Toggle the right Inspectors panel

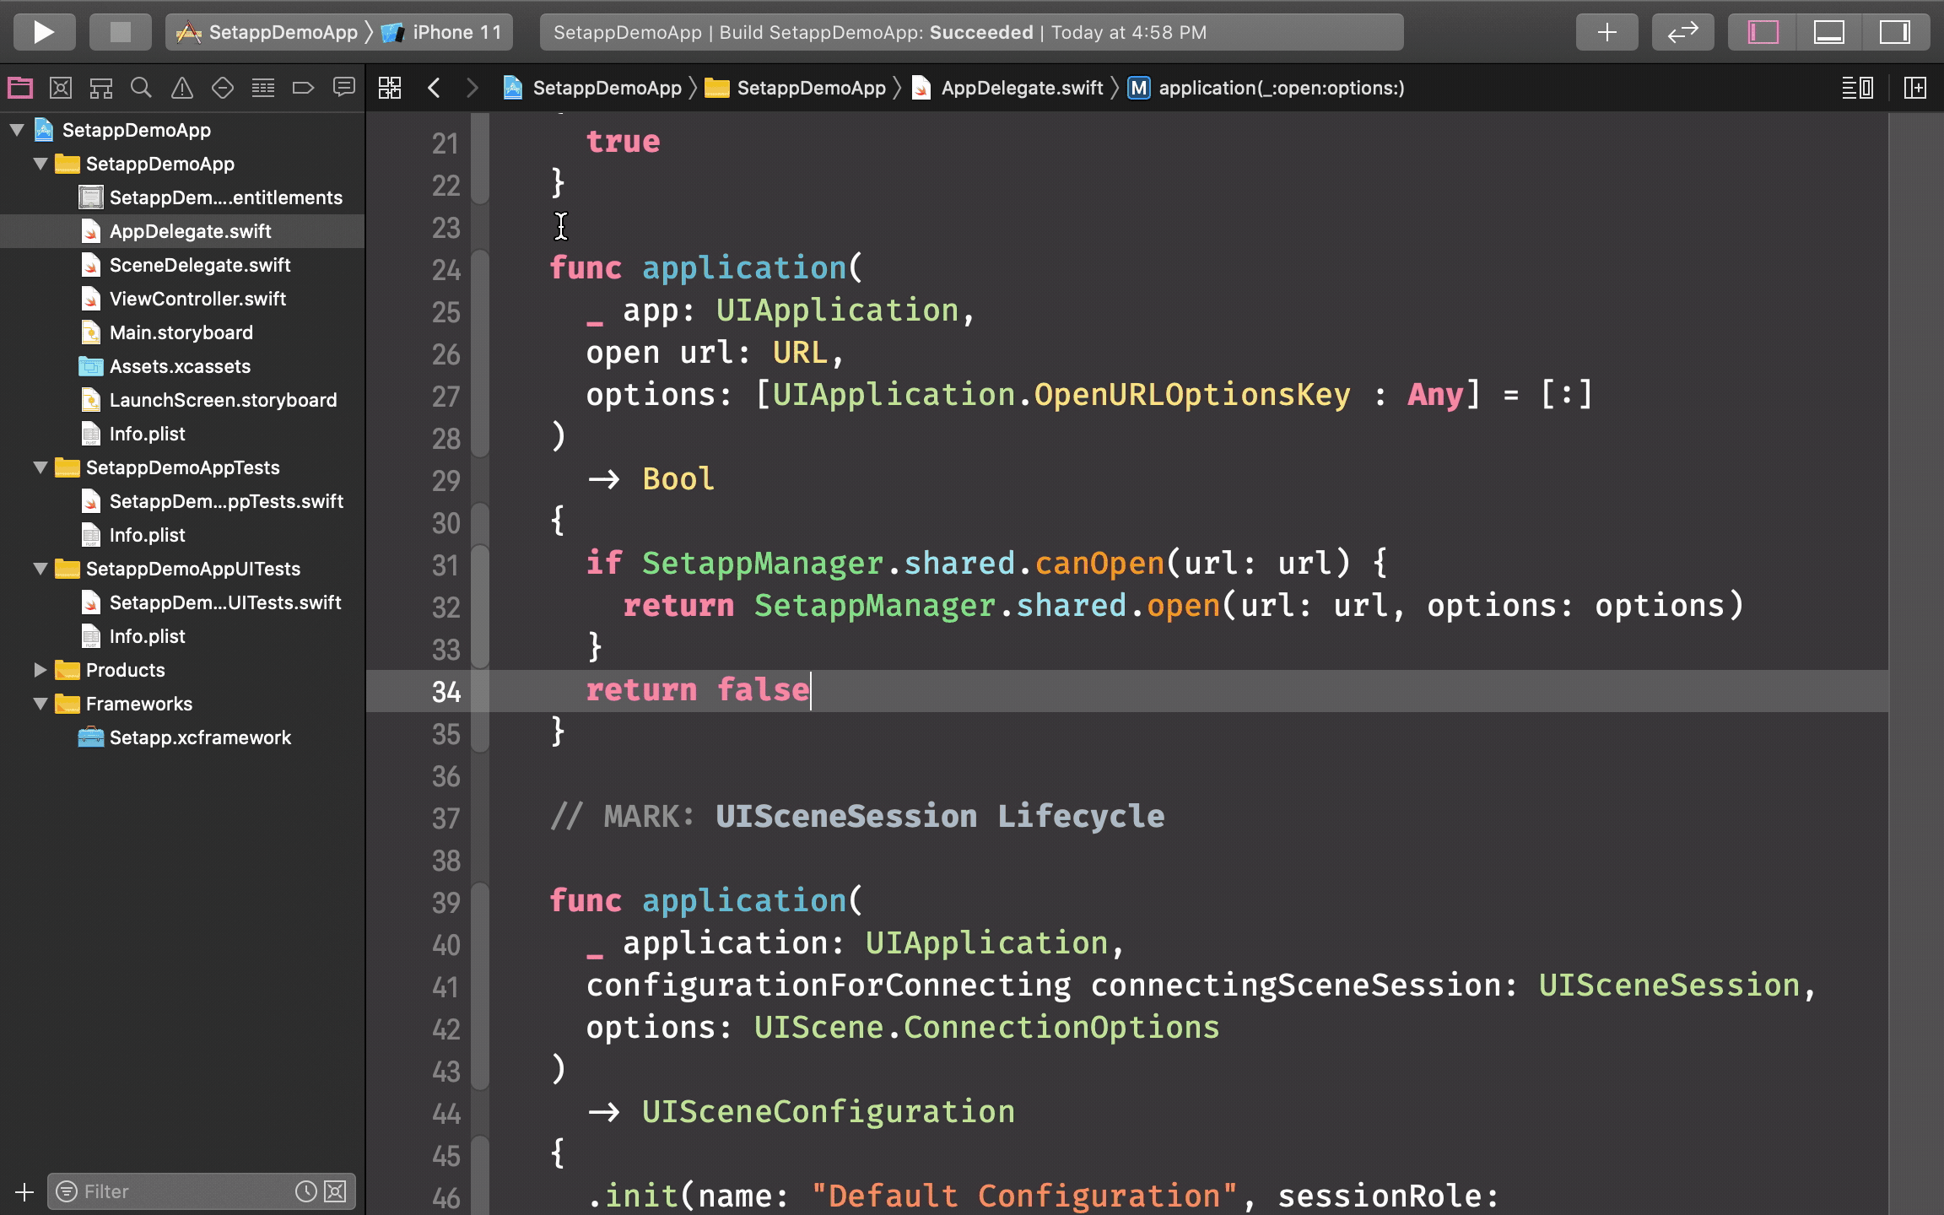tap(1894, 32)
